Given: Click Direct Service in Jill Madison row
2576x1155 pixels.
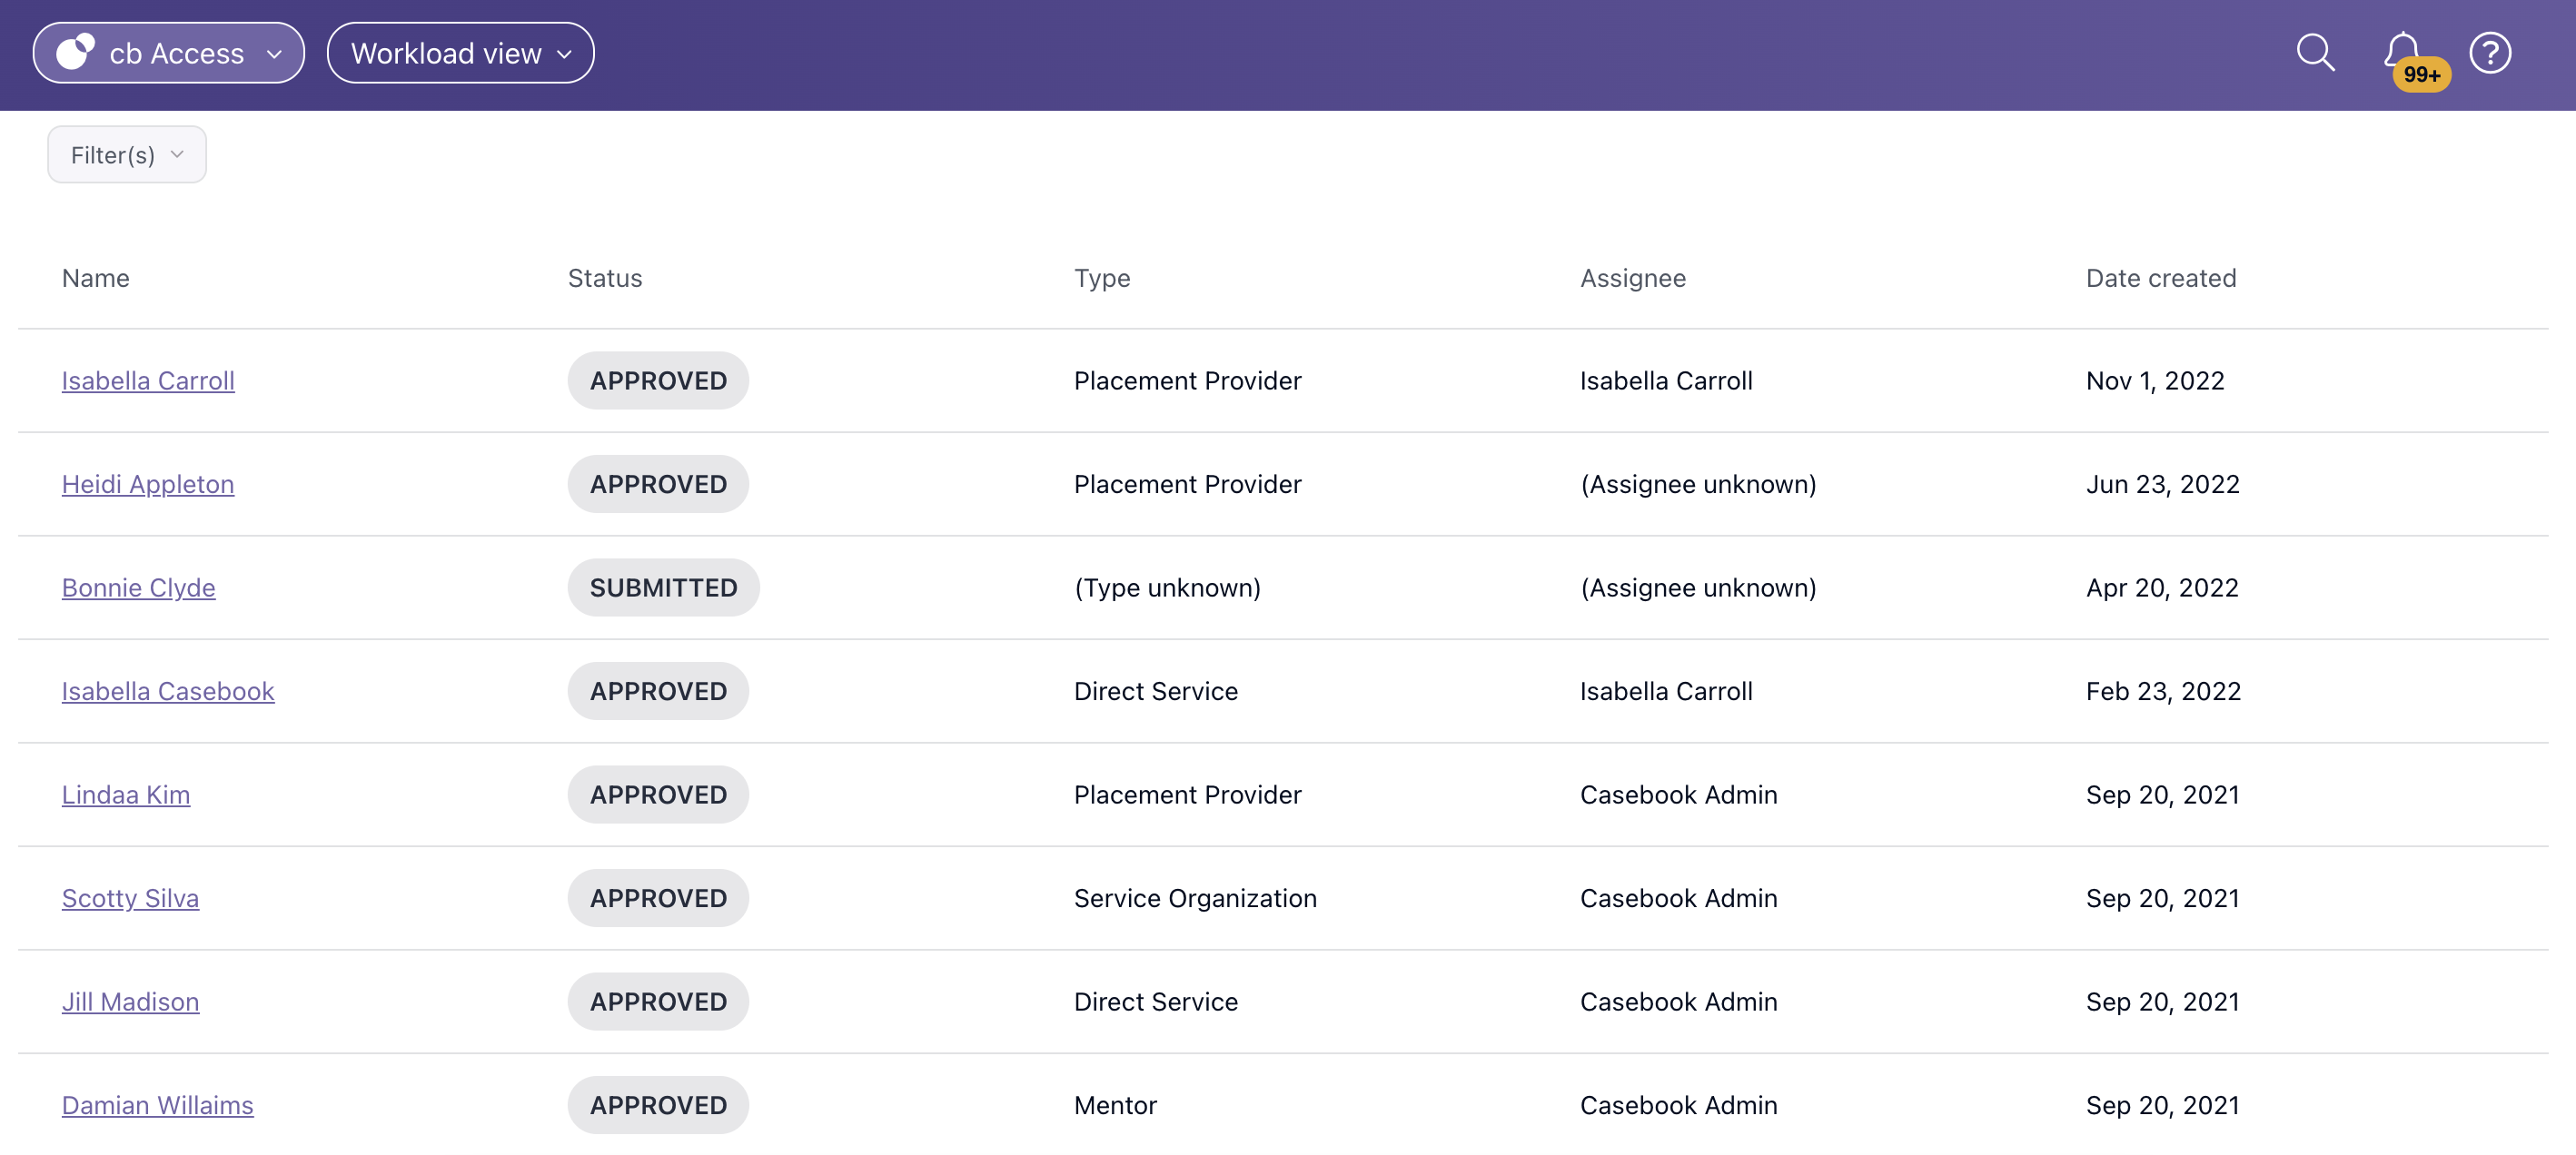Looking at the screenshot, I should click(1156, 1002).
